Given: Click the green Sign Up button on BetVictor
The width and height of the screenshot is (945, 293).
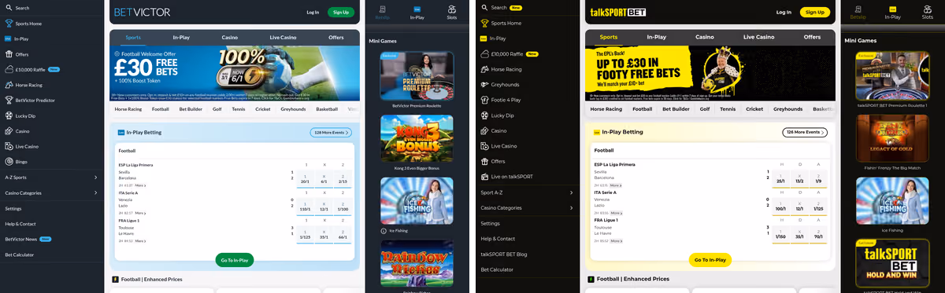Looking at the screenshot, I should tap(341, 12).
